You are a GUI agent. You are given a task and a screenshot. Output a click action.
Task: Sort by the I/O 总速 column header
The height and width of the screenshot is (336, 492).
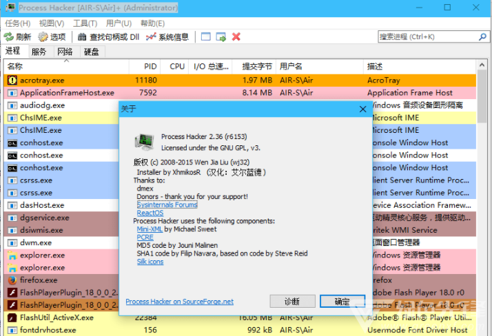tap(210, 67)
